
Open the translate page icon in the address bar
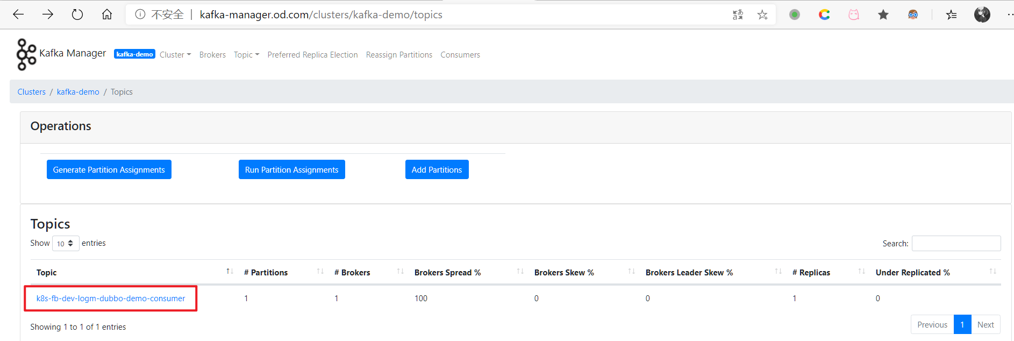(x=738, y=15)
